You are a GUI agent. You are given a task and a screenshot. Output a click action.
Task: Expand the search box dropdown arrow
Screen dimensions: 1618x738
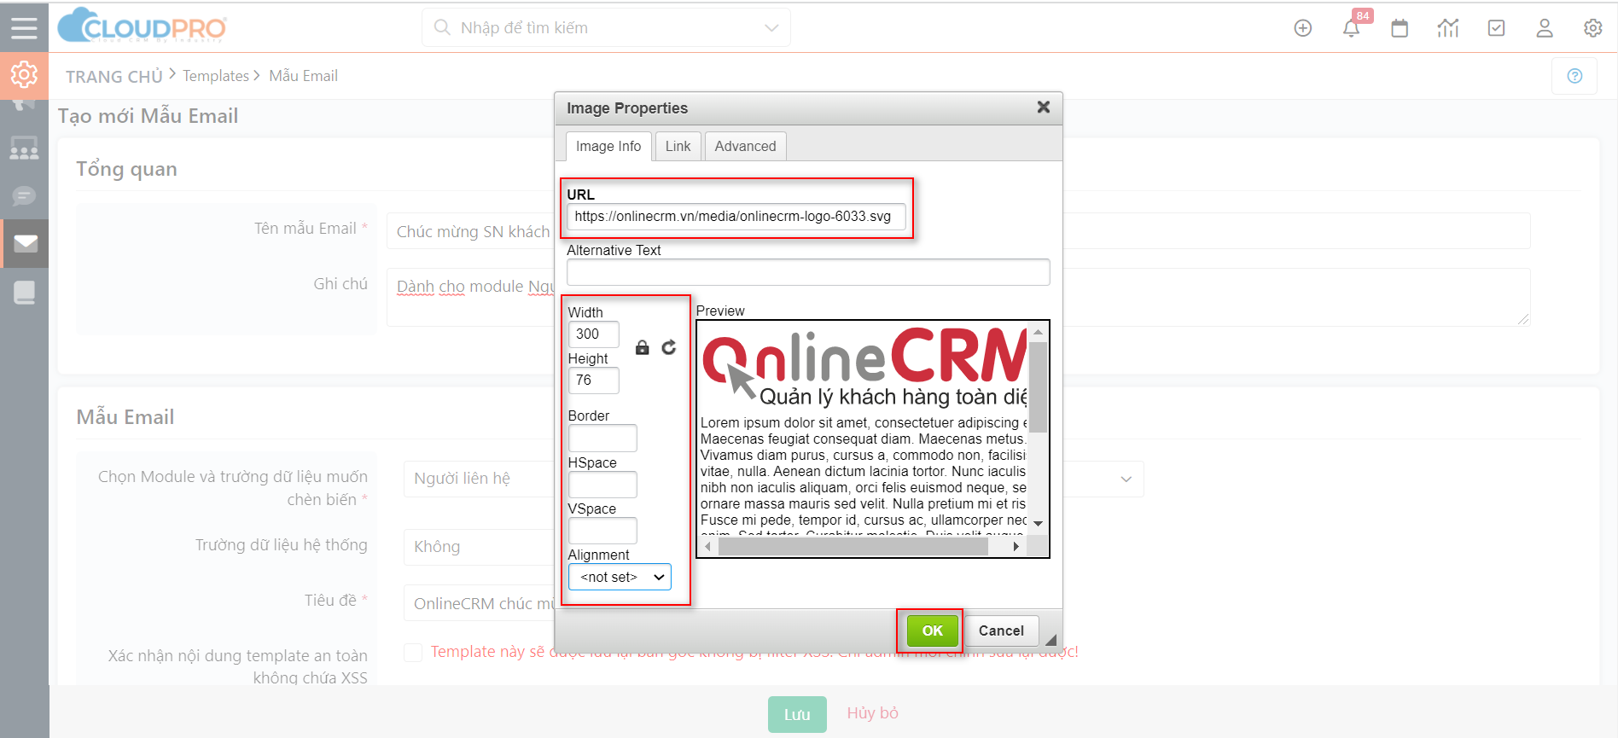click(x=771, y=27)
